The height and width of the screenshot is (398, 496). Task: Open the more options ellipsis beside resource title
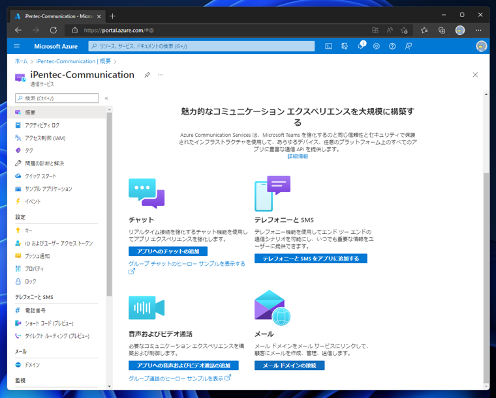[x=160, y=75]
